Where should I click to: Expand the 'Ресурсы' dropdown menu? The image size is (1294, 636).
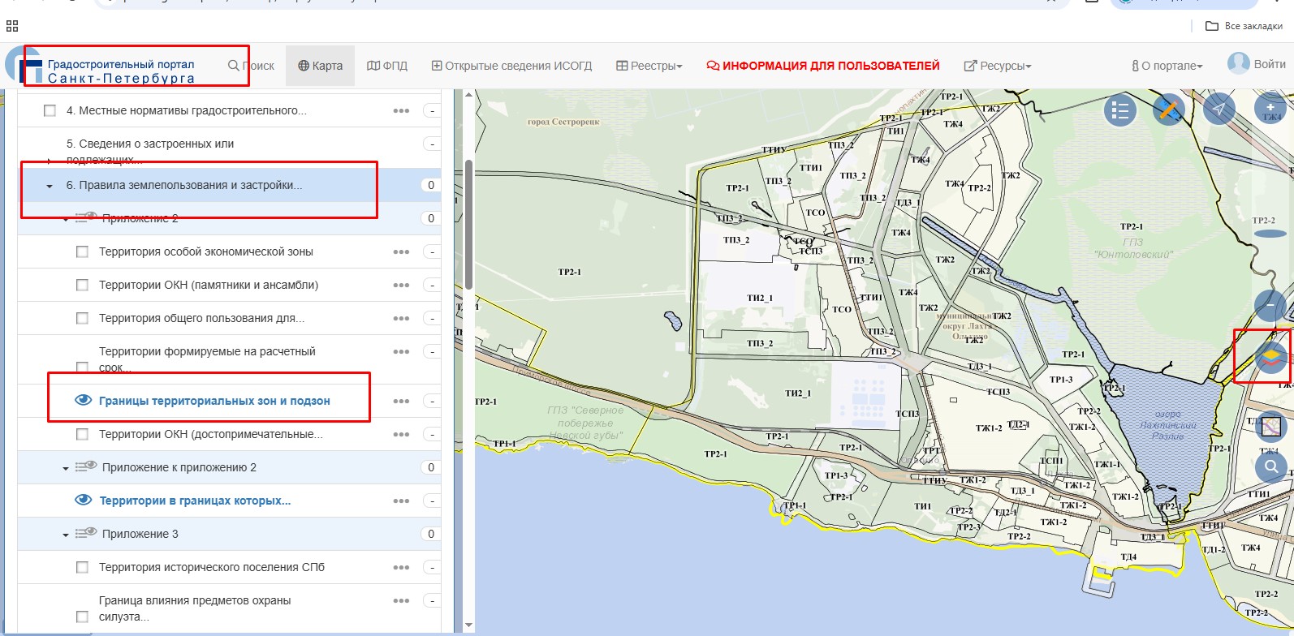click(998, 66)
